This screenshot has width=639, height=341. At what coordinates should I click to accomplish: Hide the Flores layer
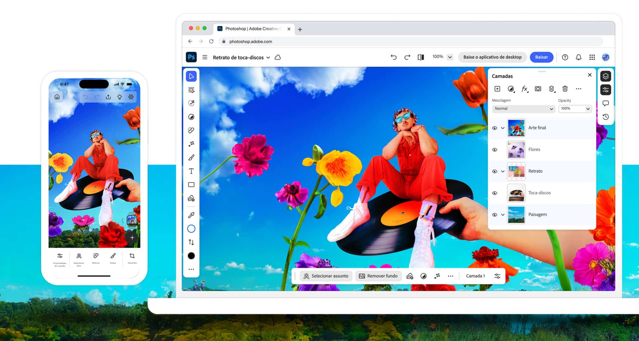point(495,150)
